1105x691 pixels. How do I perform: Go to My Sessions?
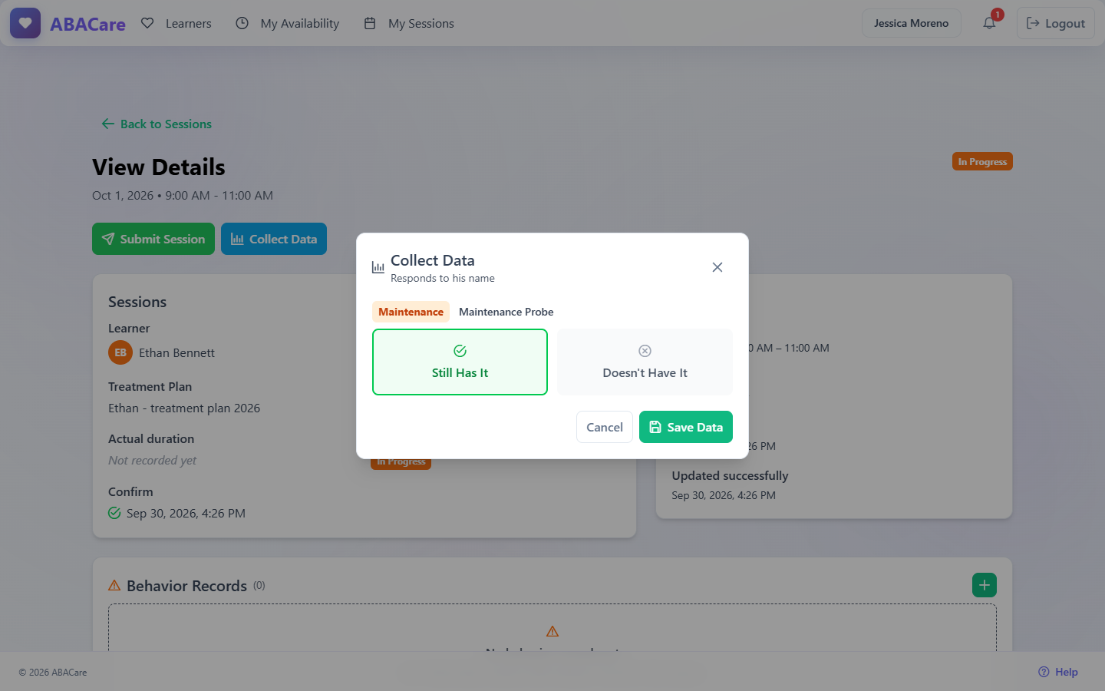click(409, 23)
